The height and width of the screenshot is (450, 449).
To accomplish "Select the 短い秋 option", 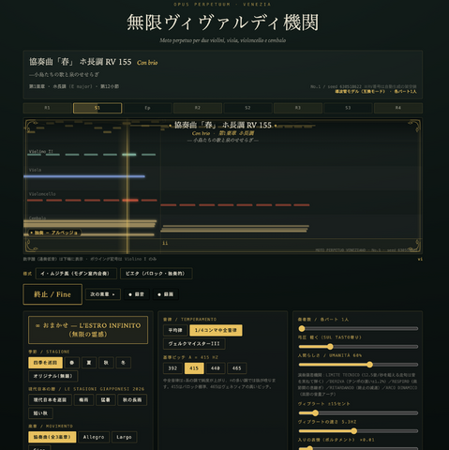I will click(x=40, y=413).
